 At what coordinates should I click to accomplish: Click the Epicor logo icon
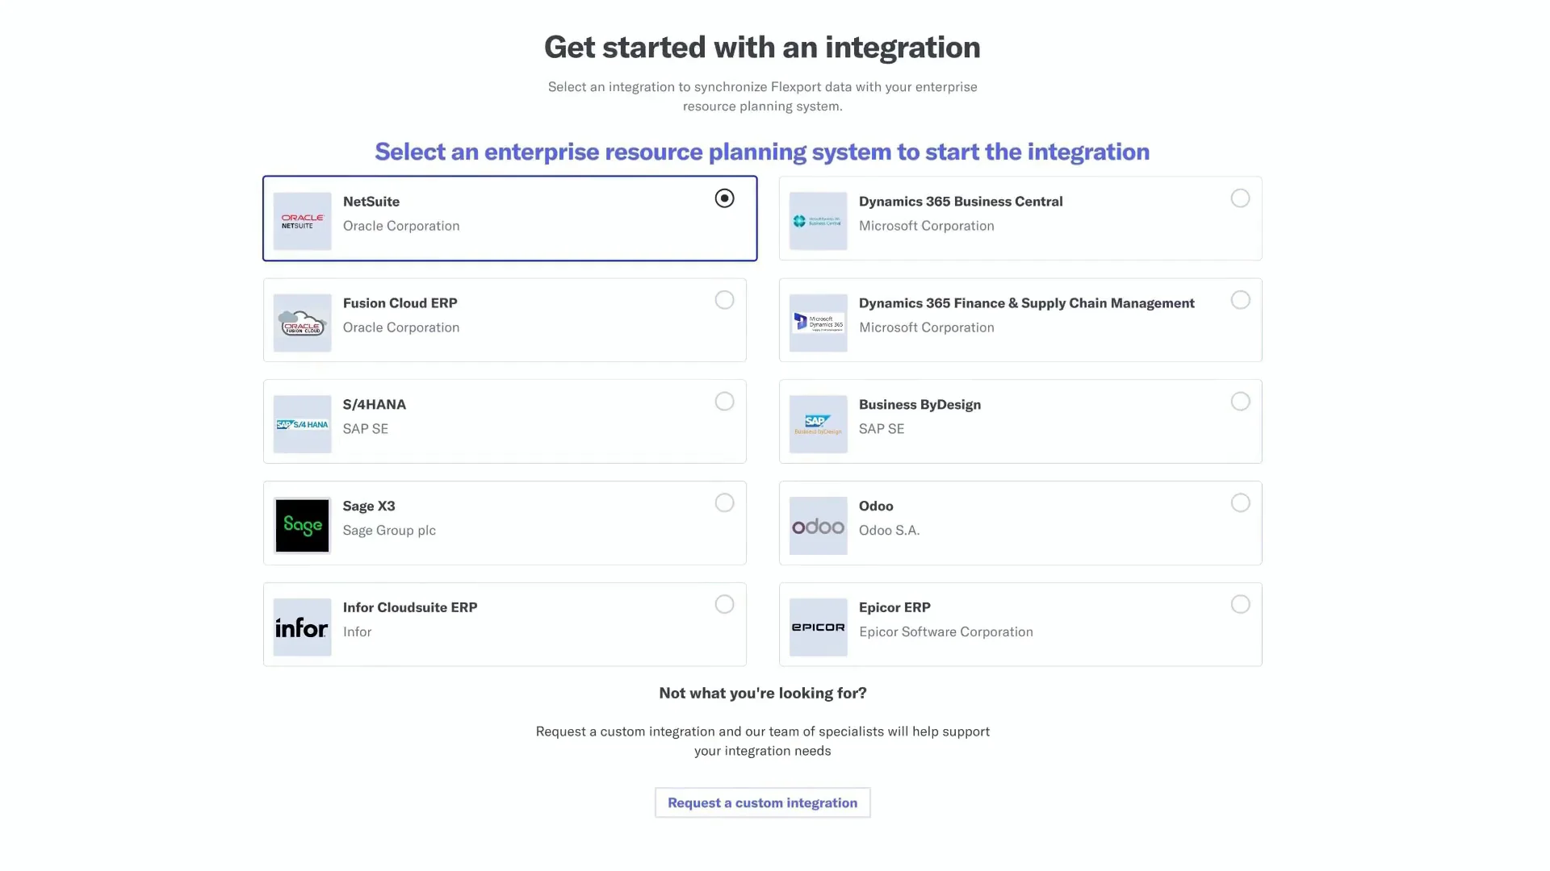click(x=818, y=627)
